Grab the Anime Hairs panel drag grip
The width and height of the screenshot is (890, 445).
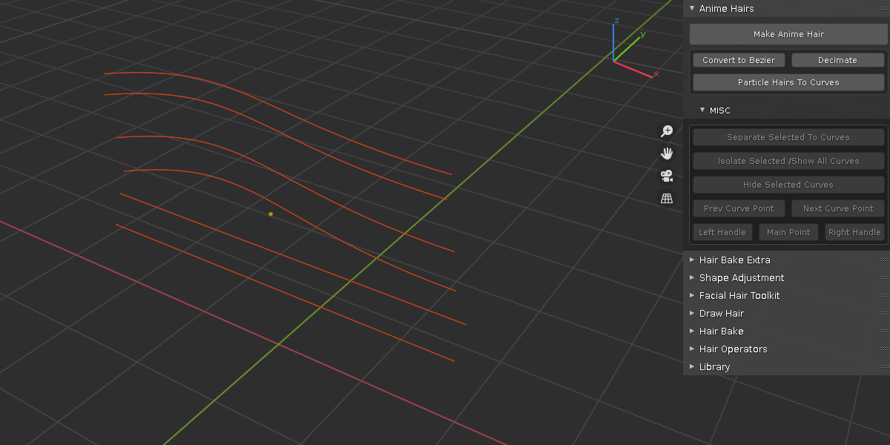pyautogui.click(x=884, y=8)
